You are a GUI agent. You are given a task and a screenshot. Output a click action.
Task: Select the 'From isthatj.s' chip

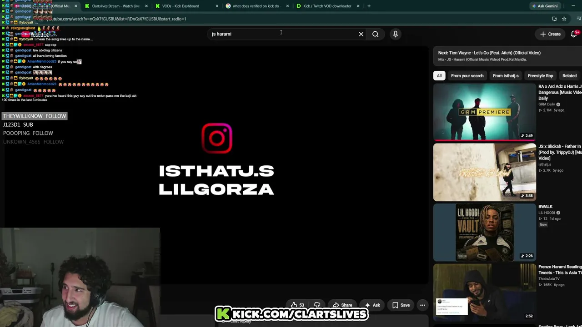point(506,76)
